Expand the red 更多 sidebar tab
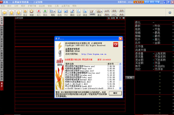Screen dimensions: 174x115 pyautogui.click(x=2, y=86)
